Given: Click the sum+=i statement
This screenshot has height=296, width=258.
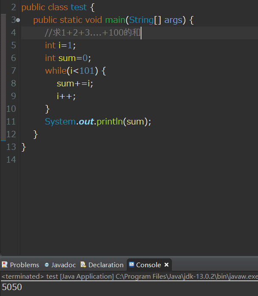Looking at the screenshot, I should (x=75, y=83).
